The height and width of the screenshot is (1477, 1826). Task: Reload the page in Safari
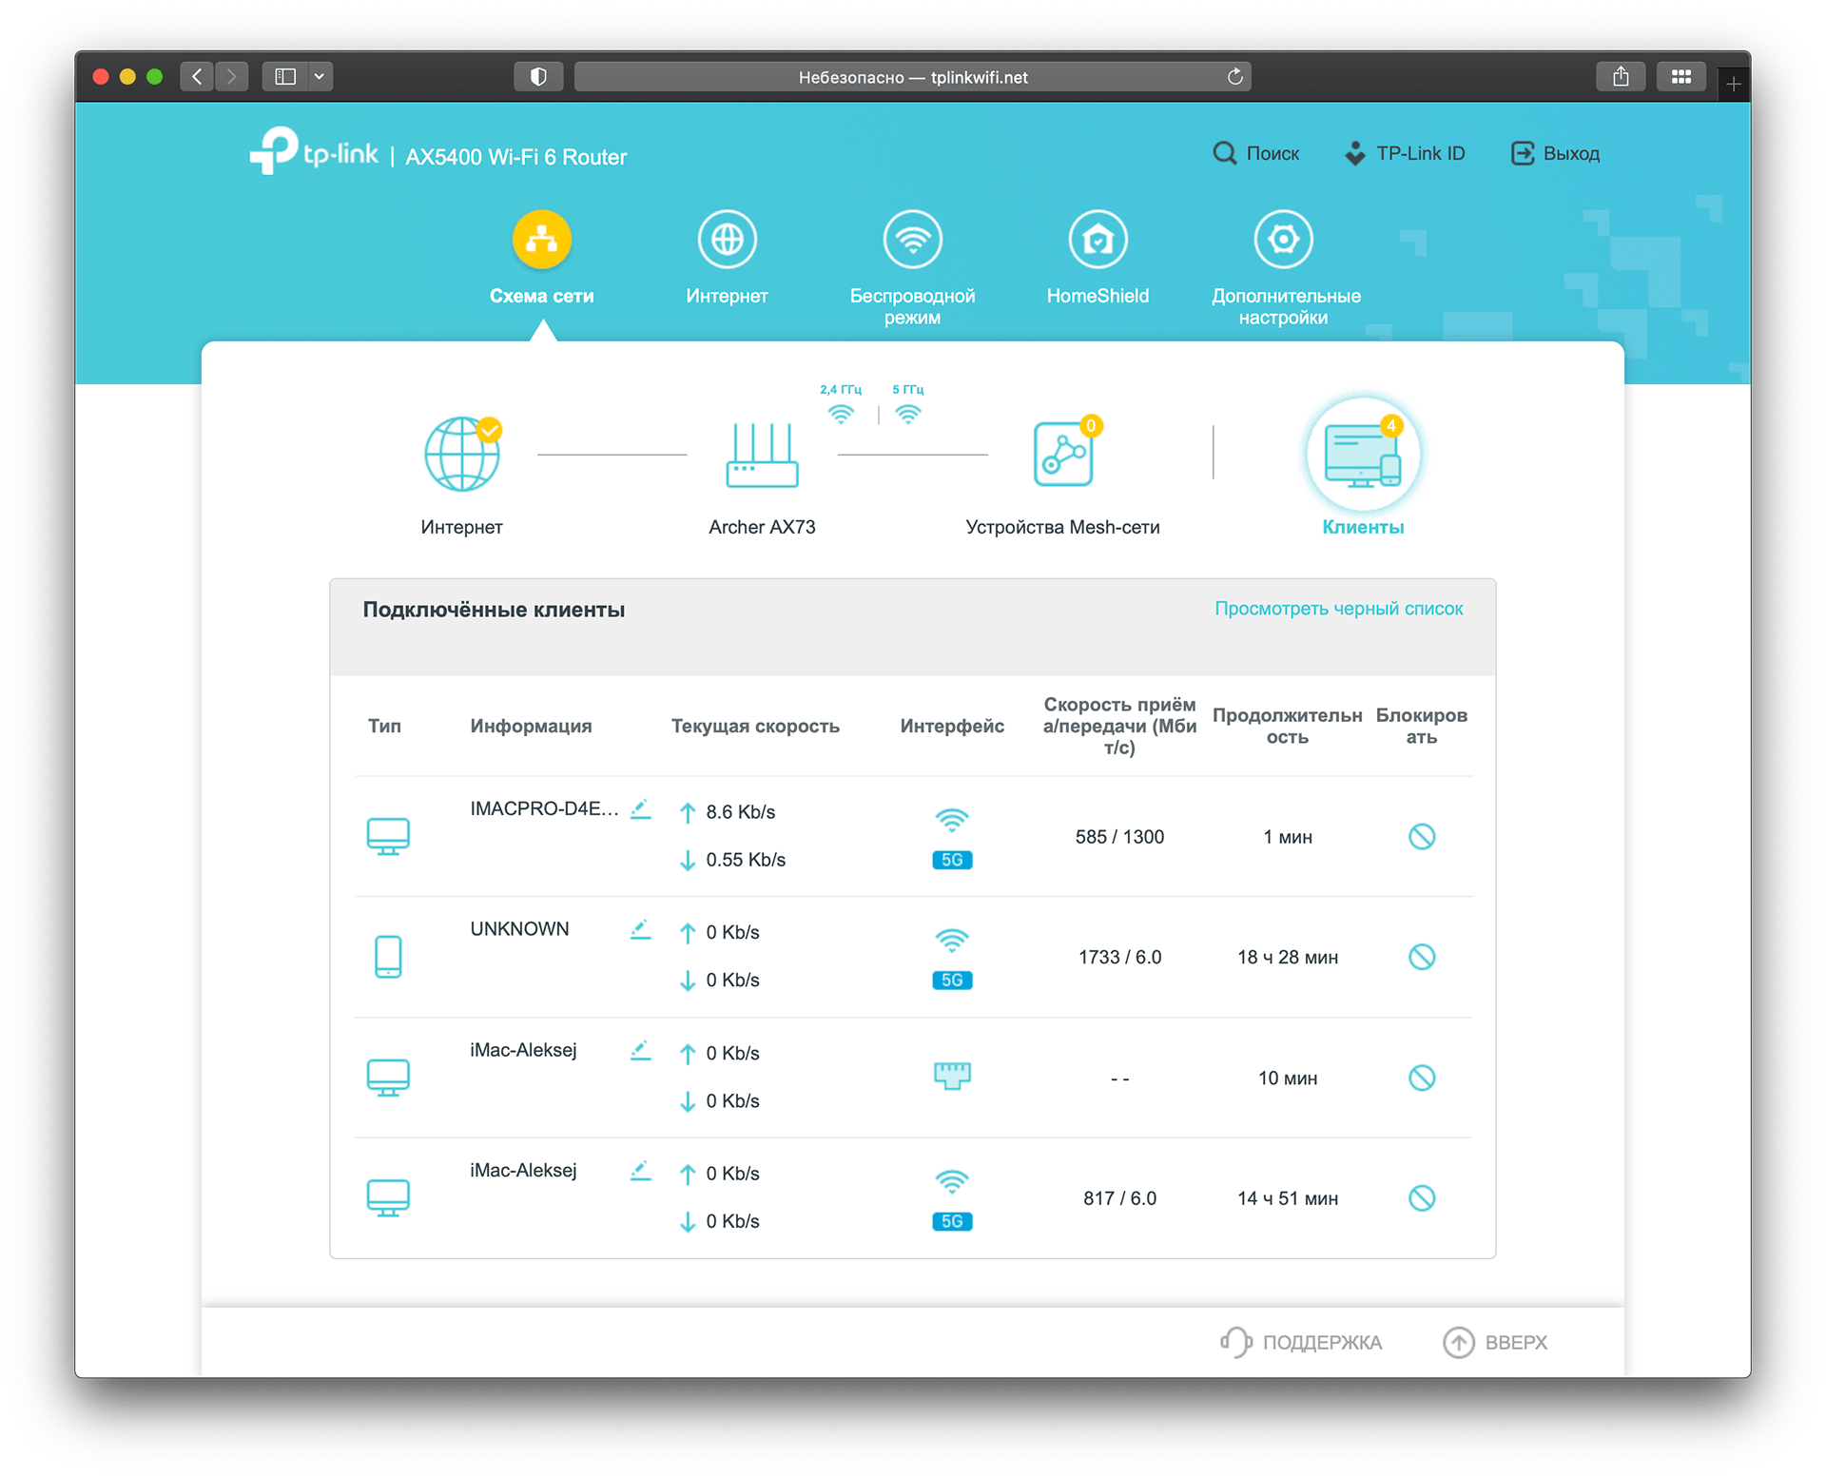1234,77
